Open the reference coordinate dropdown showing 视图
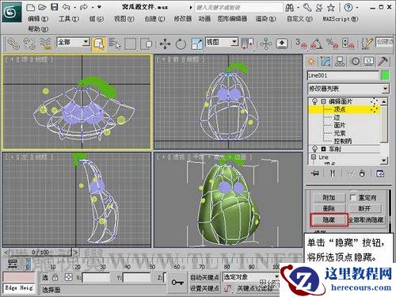 click(222, 42)
